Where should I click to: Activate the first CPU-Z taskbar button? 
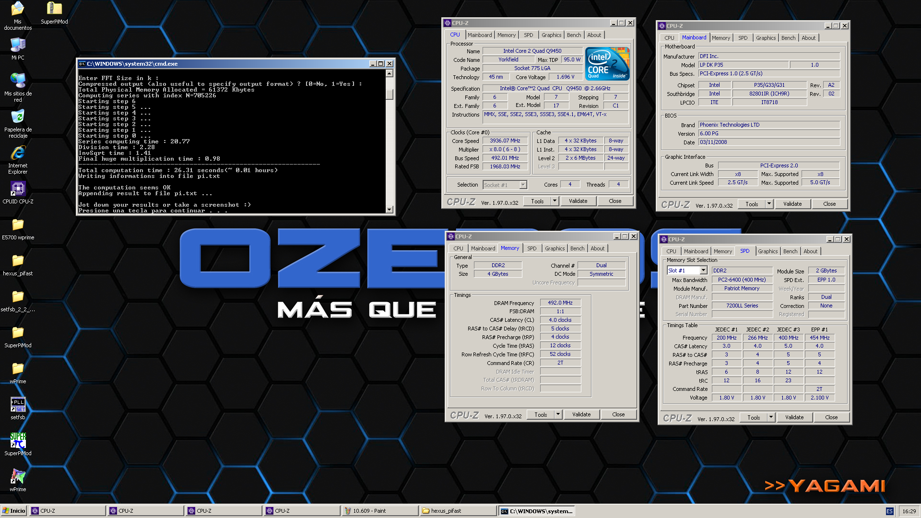(67, 511)
